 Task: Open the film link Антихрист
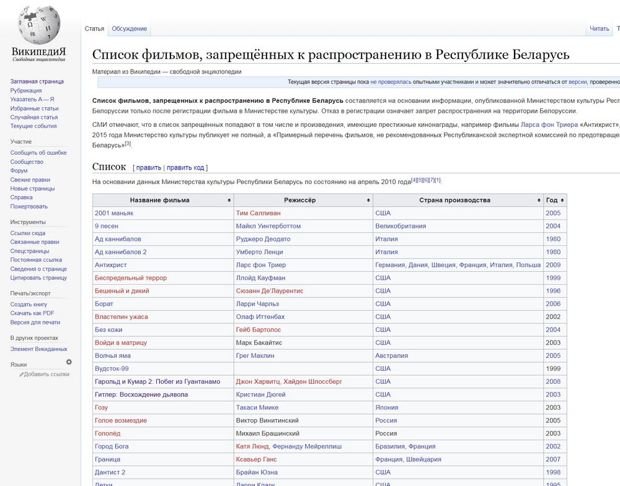[x=111, y=265]
